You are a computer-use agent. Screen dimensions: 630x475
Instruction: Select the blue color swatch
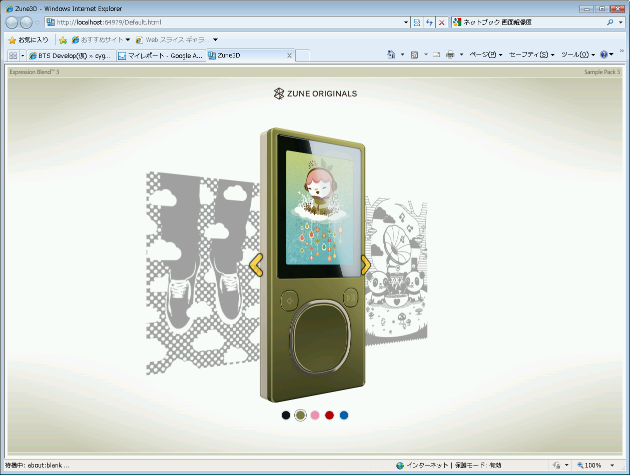pos(344,415)
